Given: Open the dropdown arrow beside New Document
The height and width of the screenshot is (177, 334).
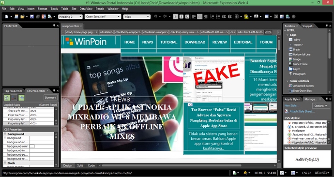Looking at the screenshot, I should click(x=11, y=16).
